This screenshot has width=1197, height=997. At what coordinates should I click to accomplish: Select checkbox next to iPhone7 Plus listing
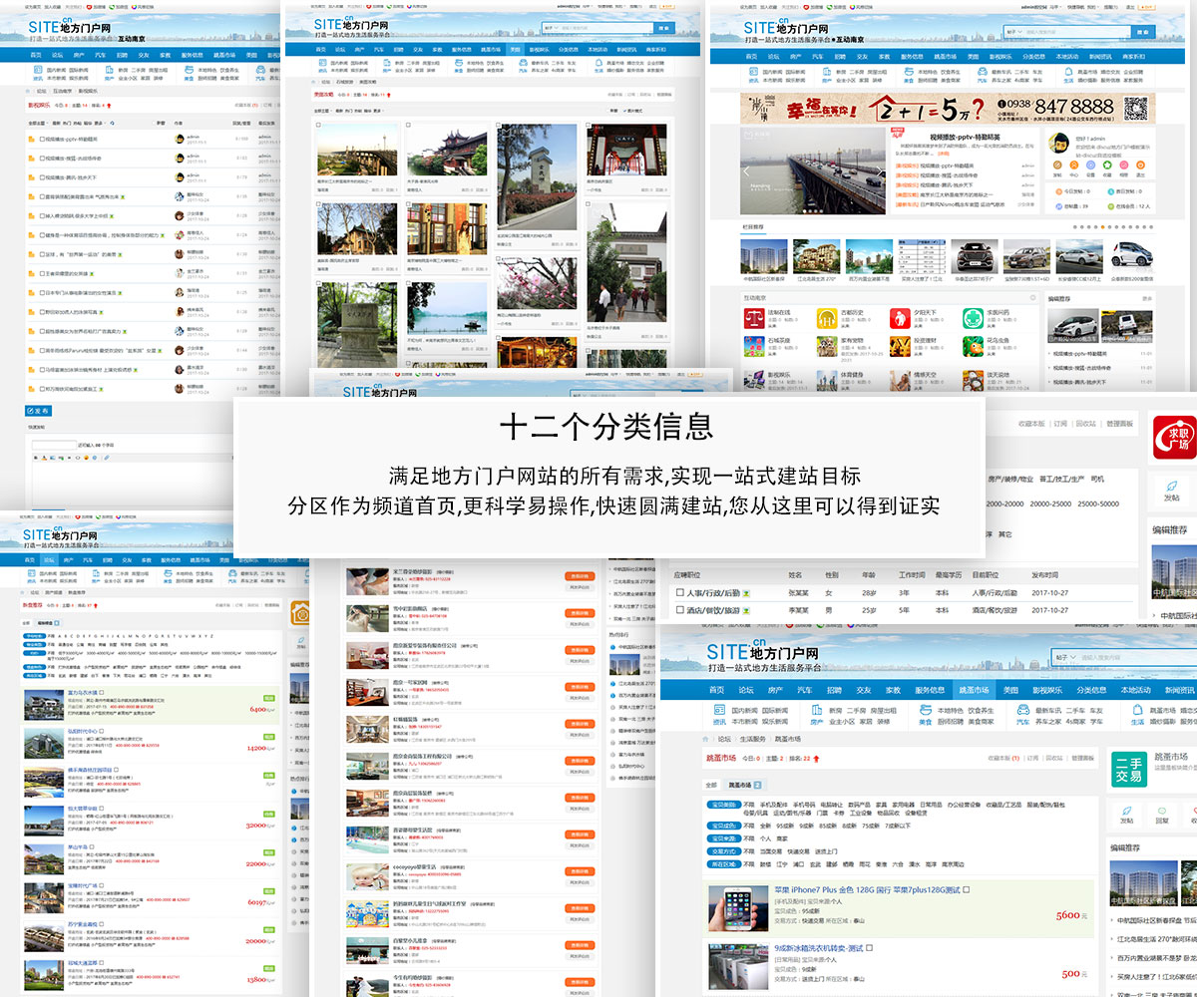pyautogui.click(x=966, y=889)
